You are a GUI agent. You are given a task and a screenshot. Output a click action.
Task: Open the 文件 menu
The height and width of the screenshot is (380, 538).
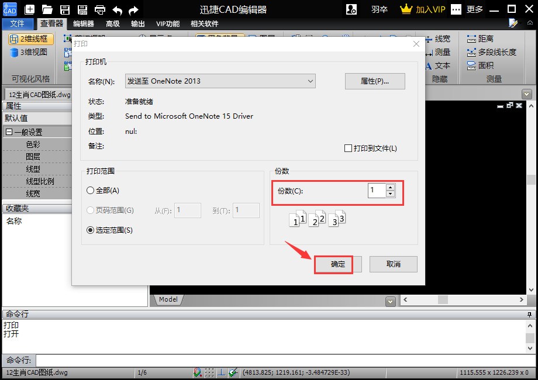(x=18, y=23)
